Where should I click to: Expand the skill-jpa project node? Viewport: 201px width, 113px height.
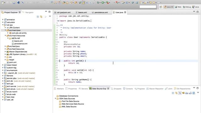3,84
